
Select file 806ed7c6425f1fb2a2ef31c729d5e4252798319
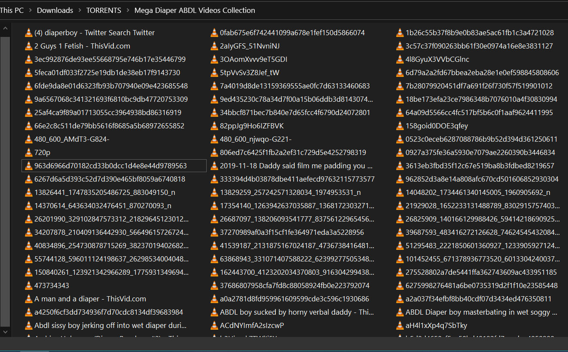(293, 152)
